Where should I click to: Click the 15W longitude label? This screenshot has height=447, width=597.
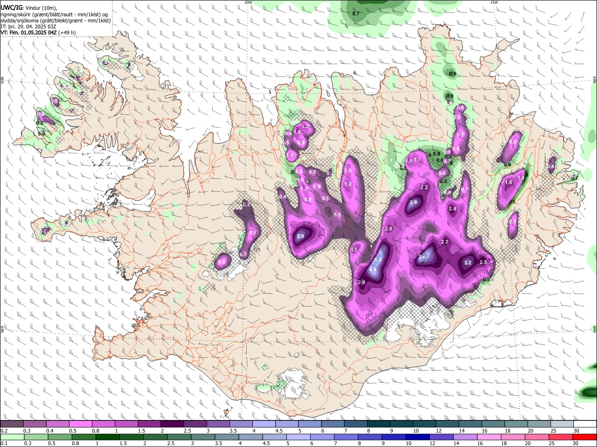point(494,2)
